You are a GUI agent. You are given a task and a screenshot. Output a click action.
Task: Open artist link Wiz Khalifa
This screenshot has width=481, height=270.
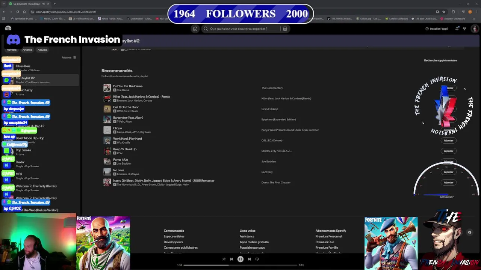123,142
